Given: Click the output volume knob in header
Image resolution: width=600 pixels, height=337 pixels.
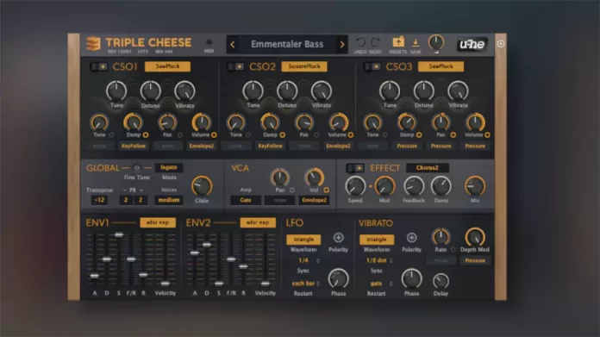Looking at the screenshot, I should [436, 42].
